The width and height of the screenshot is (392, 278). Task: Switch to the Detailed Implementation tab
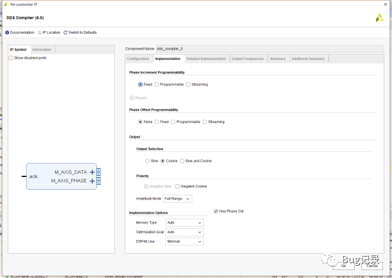coord(206,59)
